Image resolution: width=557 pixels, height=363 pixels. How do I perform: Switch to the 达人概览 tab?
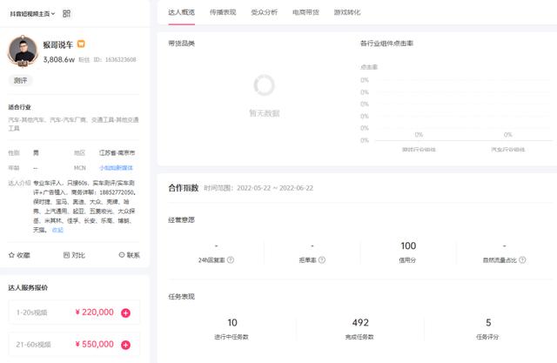point(182,12)
